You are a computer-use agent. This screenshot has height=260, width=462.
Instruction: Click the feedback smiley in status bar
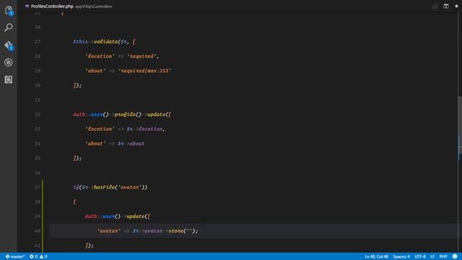455,256
